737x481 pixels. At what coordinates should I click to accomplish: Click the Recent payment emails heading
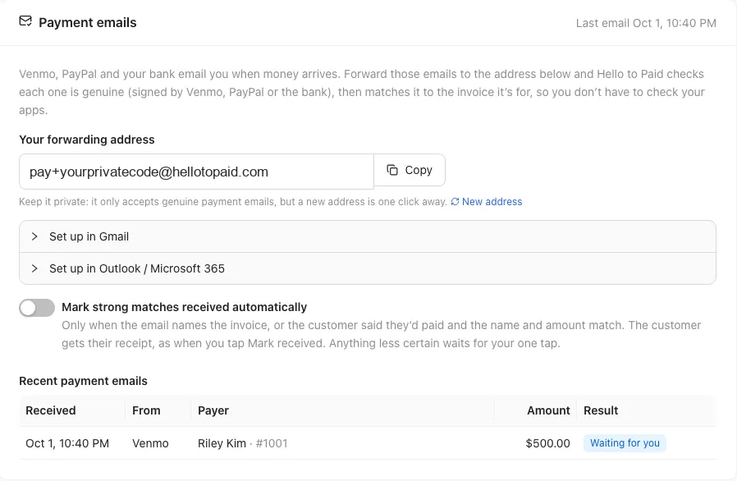click(x=83, y=381)
